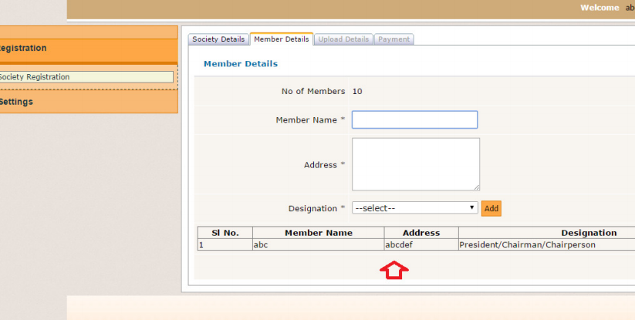Viewport: 635px width, 320px height.
Task: Open the Designation select dropdown
Action: 414,208
